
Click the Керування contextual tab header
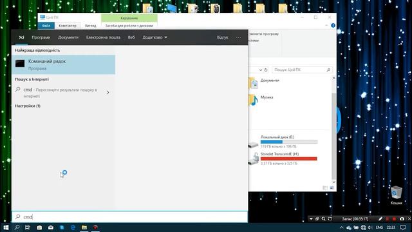click(x=129, y=18)
